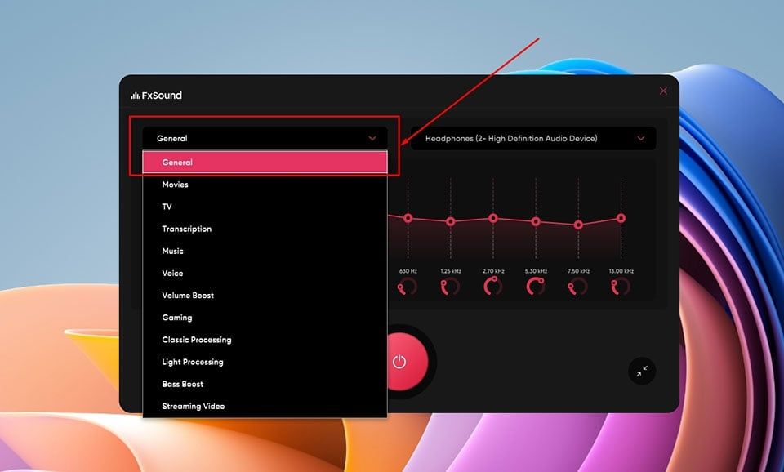Click the red chevron beside Headphones
The height and width of the screenshot is (472, 784).
coord(641,139)
